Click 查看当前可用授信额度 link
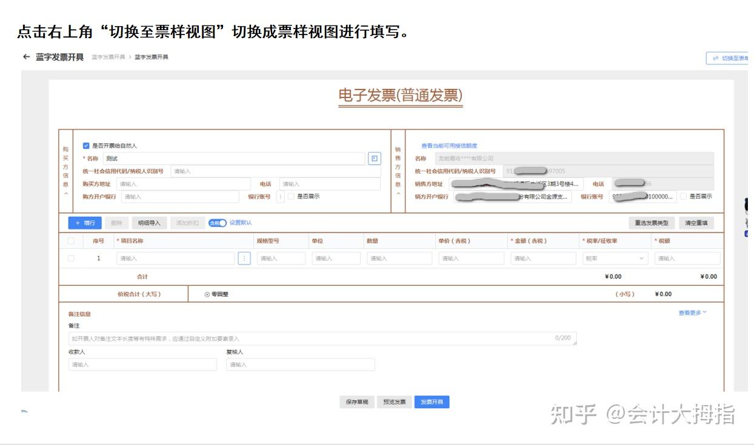Screen dimensions: 754x445 pyautogui.click(x=449, y=146)
